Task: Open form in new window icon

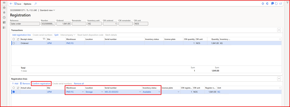Action: tap(280, 4)
